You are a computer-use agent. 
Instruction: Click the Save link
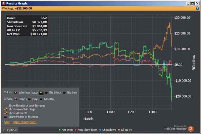pyautogui.click(x=7, y=122)
